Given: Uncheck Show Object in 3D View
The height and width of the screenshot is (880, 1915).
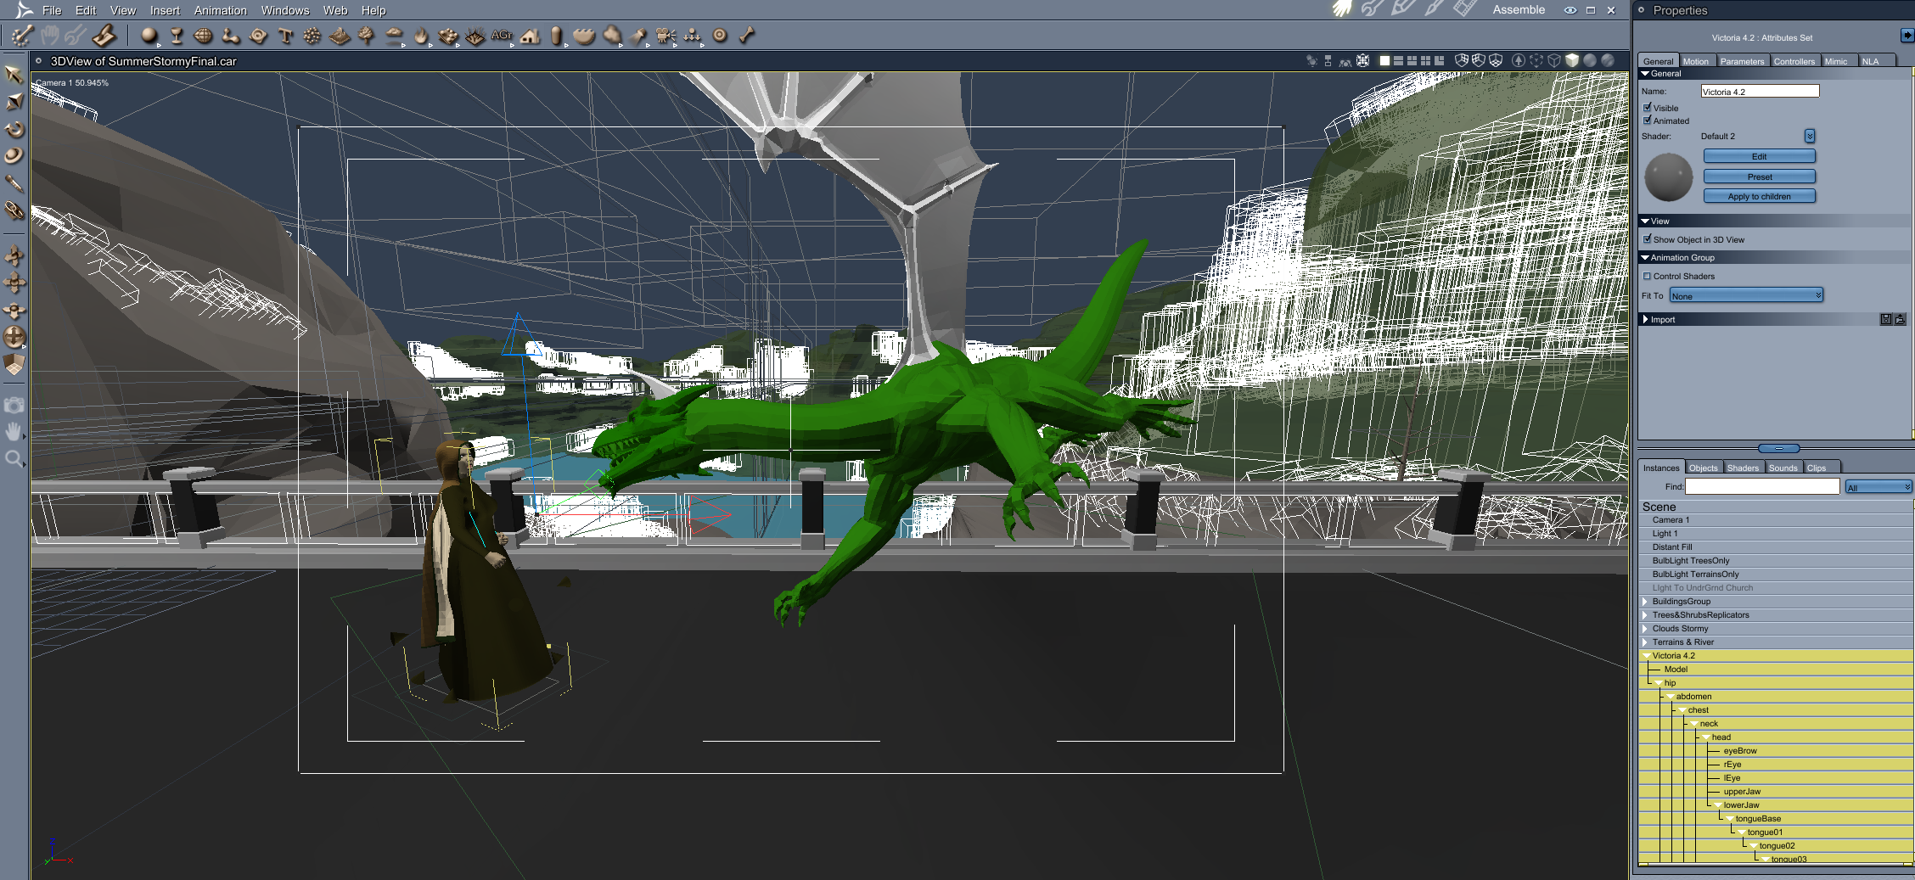Looking at the screenshot, I should coord(1648,239).
